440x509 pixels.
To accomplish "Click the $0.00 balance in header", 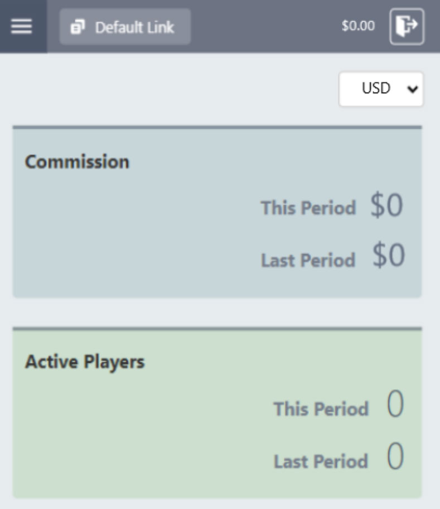I will tap(358, 26).
